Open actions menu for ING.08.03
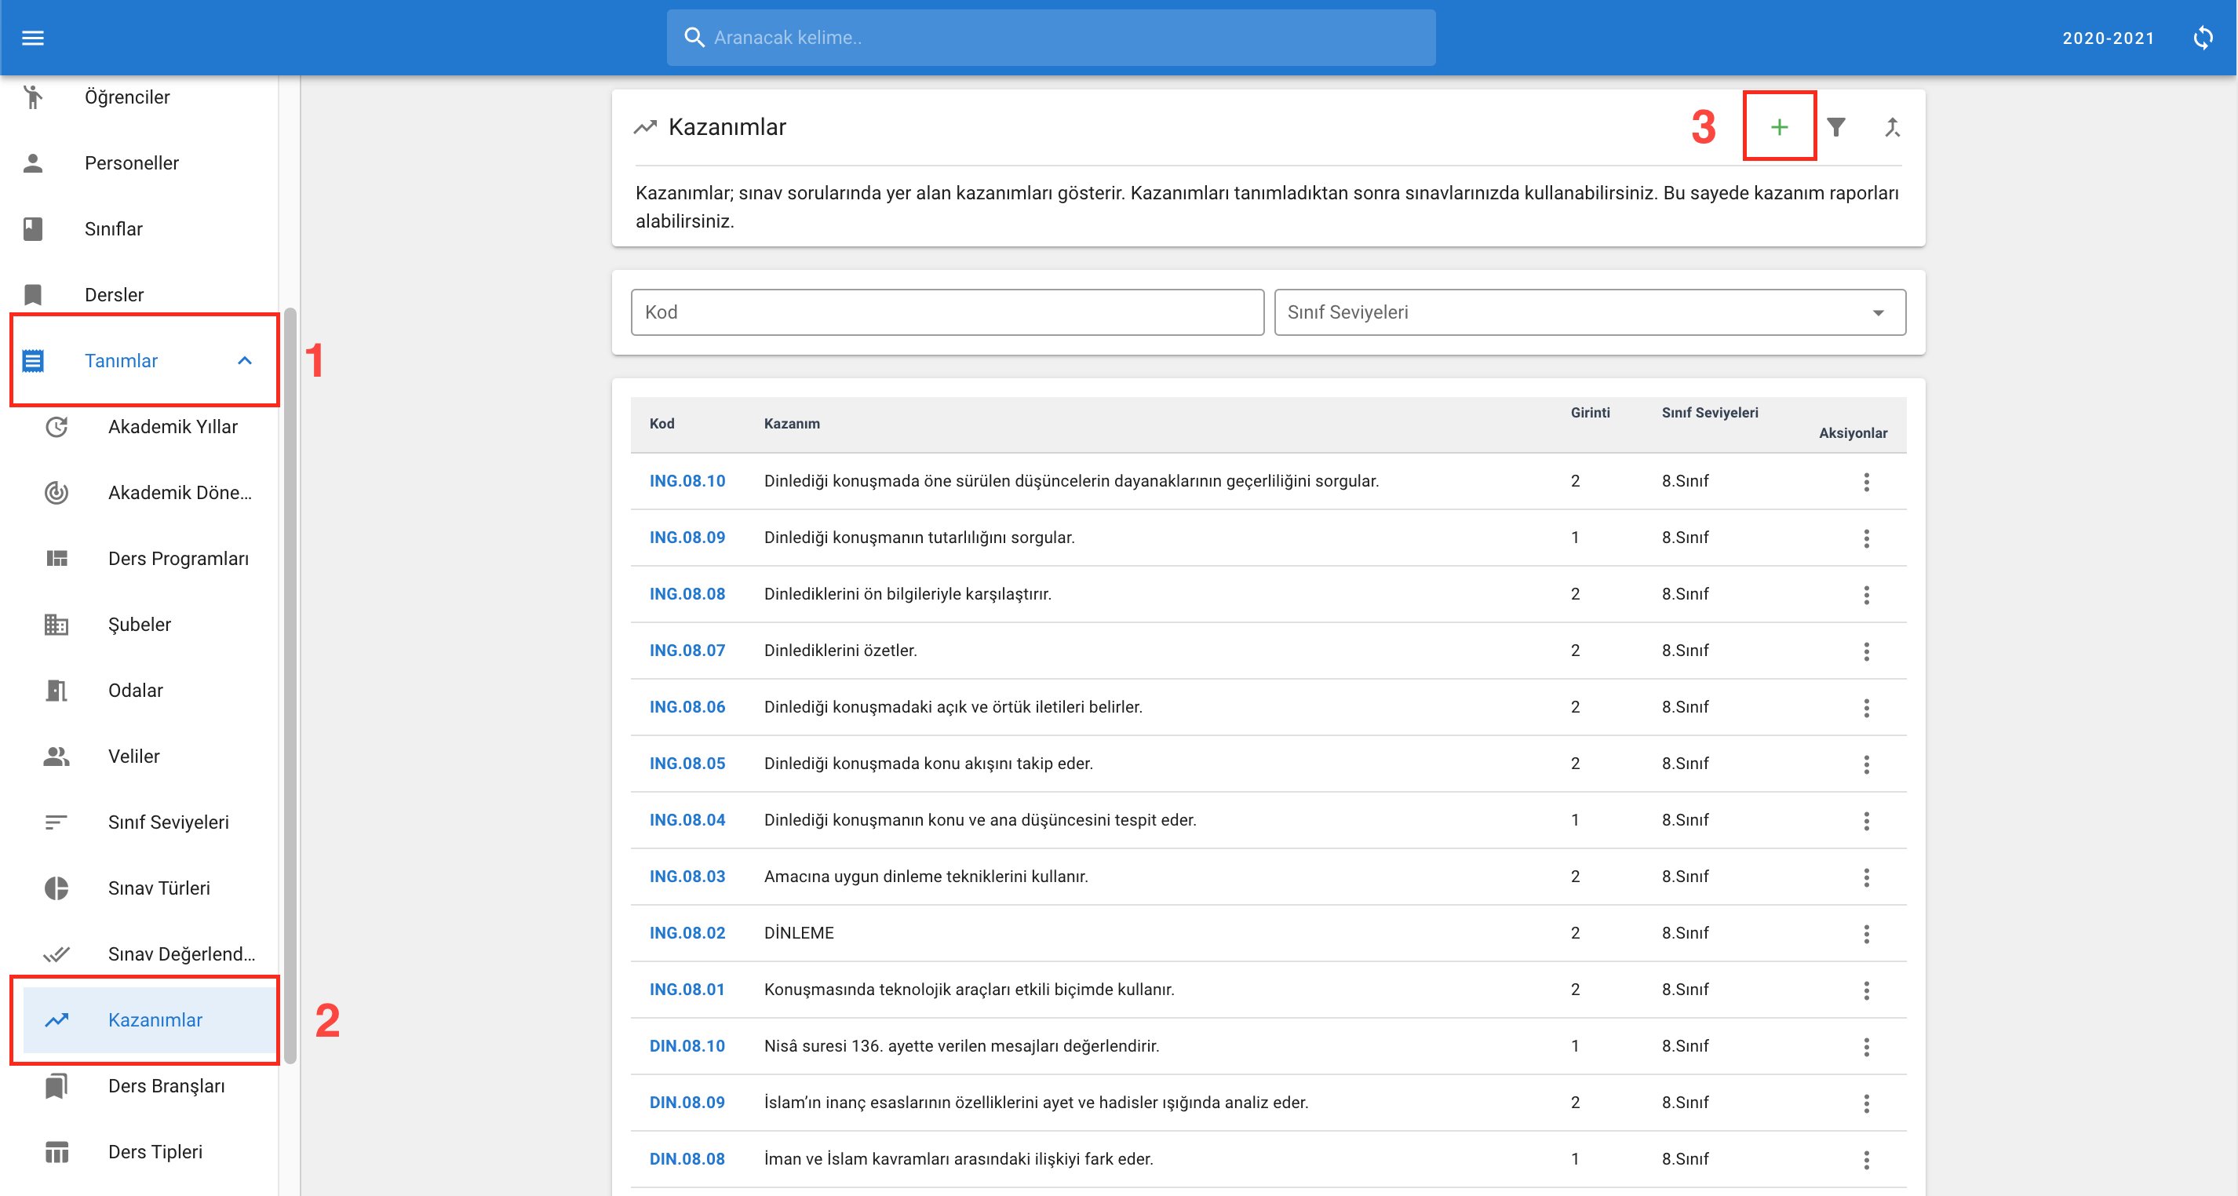The height and width of the screenshot is (1196, 2238). click(1865, 877)
